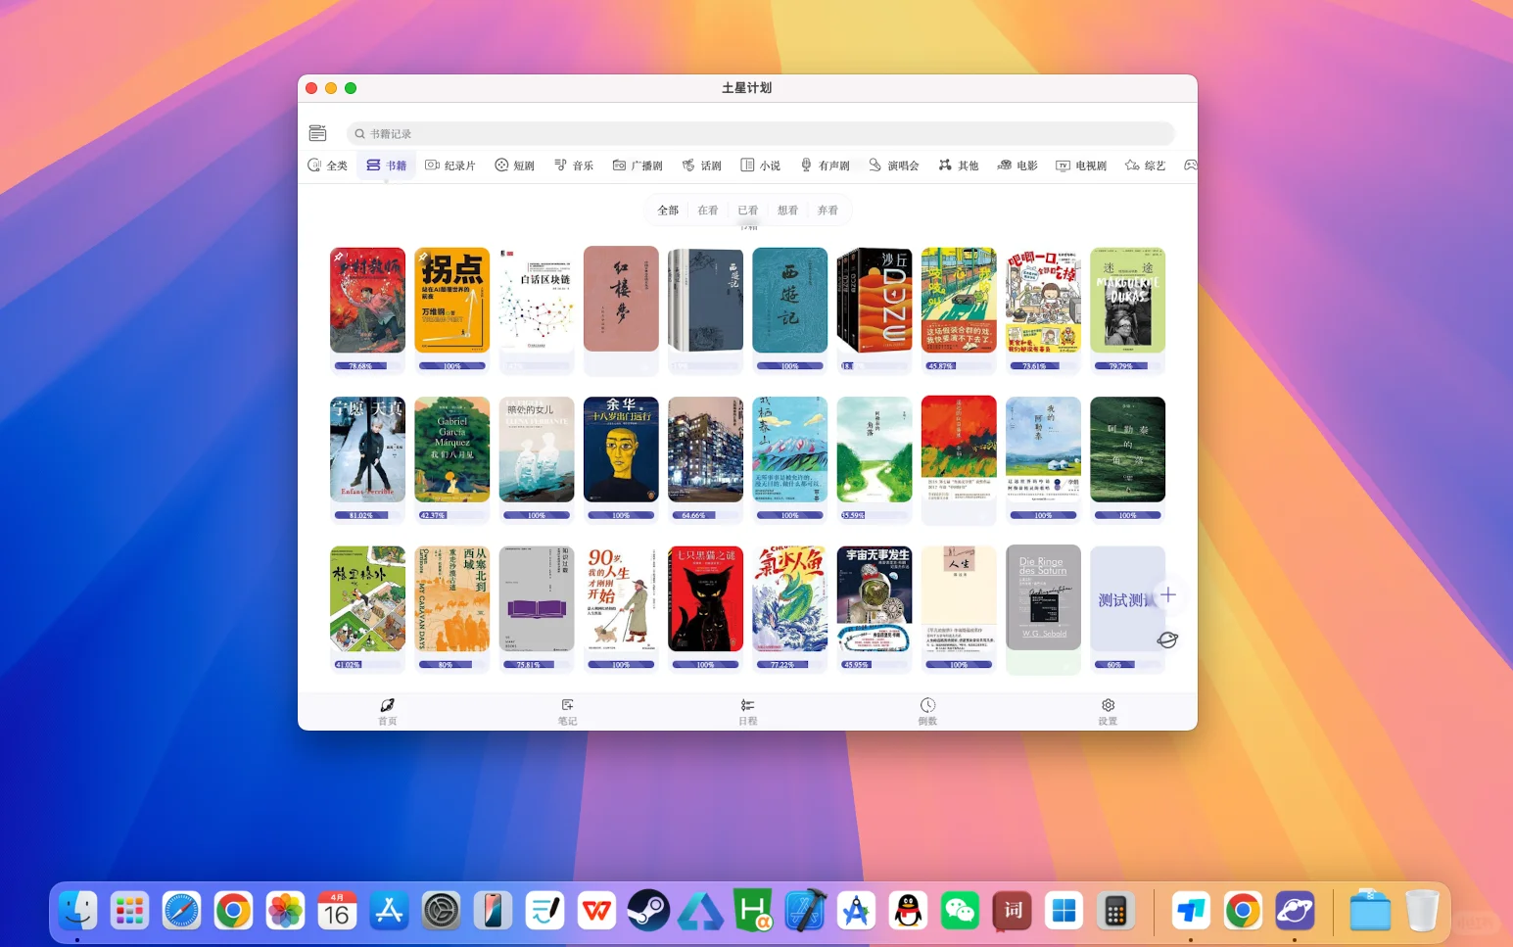Open the 综艺 category

point(1146,166)
